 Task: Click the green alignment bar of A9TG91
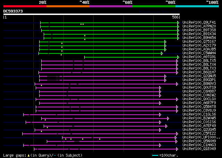coord(131,57)
